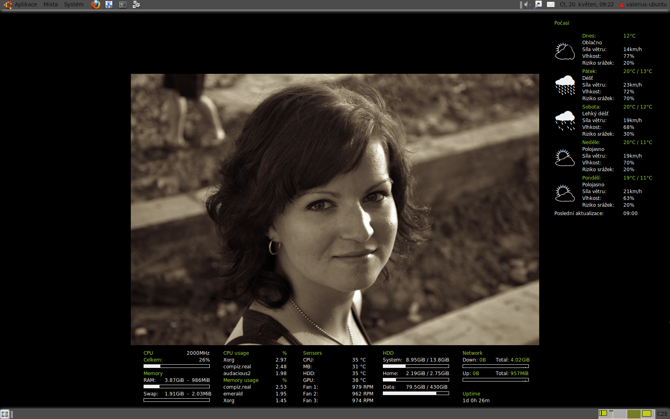Image resolution: width=670 pixels, height=419 pixels.
Task: Switch to the second workspace
Action: point(619,414)
